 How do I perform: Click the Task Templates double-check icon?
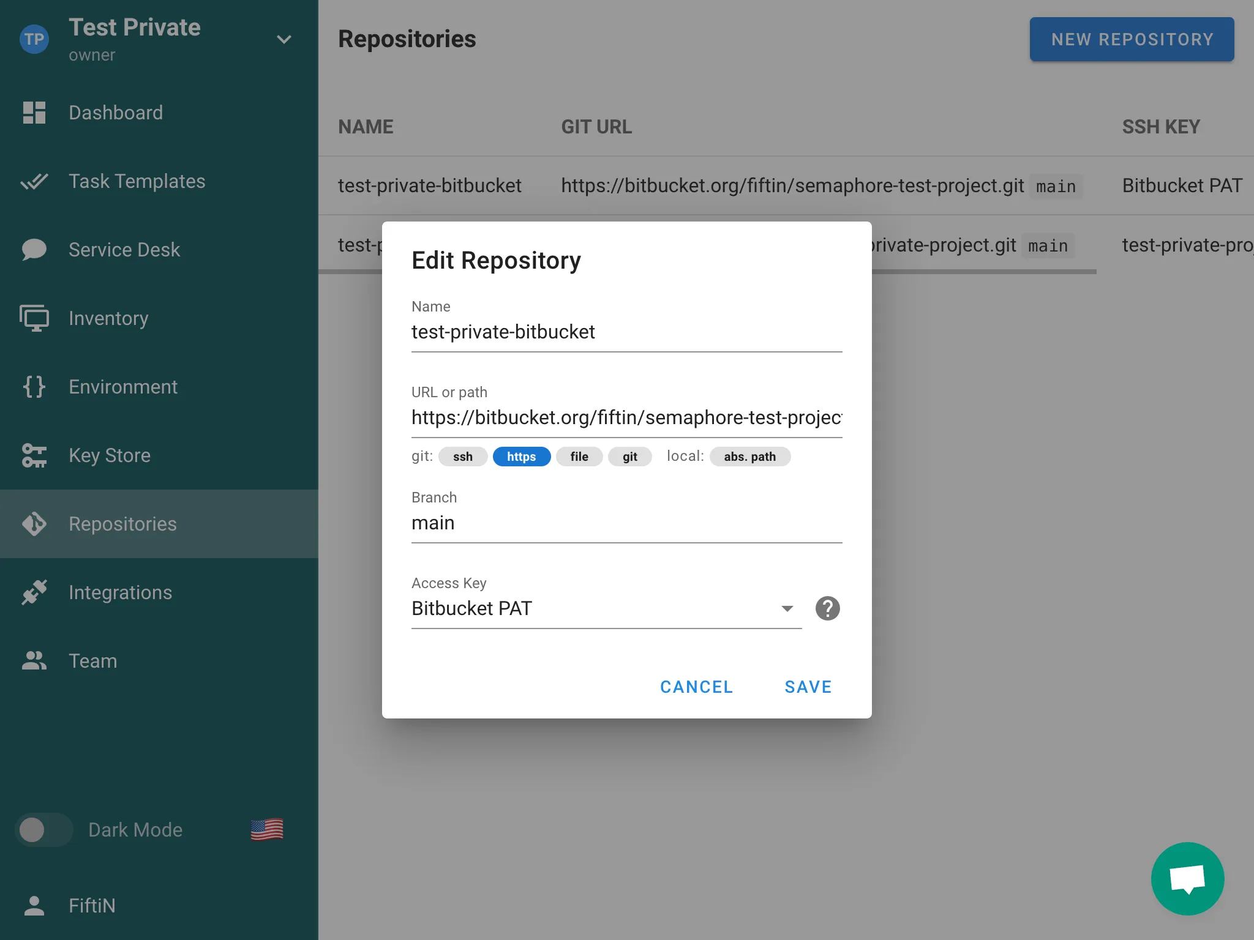(x=34, y=181)
